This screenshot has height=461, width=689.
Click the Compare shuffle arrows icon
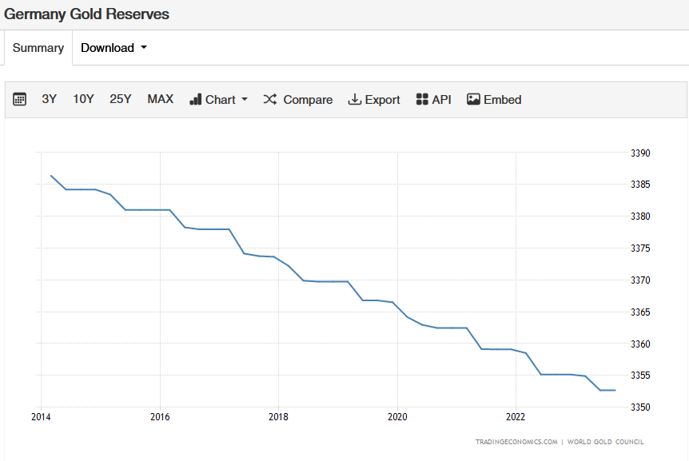pyautogui.click(x=270, y=100)
